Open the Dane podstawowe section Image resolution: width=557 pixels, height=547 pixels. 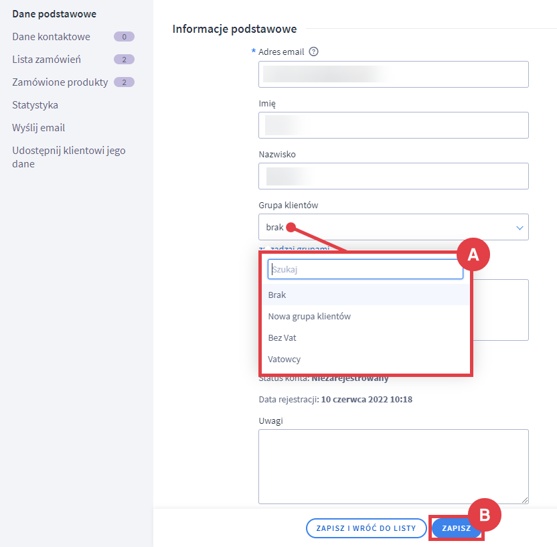[54, 14]
